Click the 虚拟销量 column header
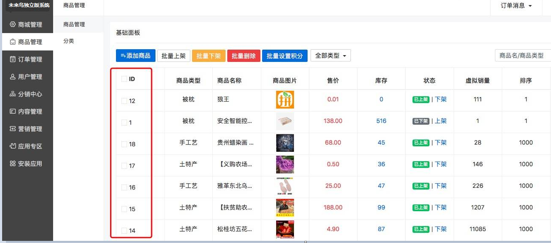This screenshot has width=551, height=243. [x=478, y=81]
